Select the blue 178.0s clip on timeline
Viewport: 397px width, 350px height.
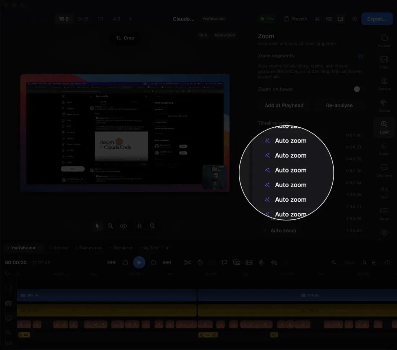297,296
